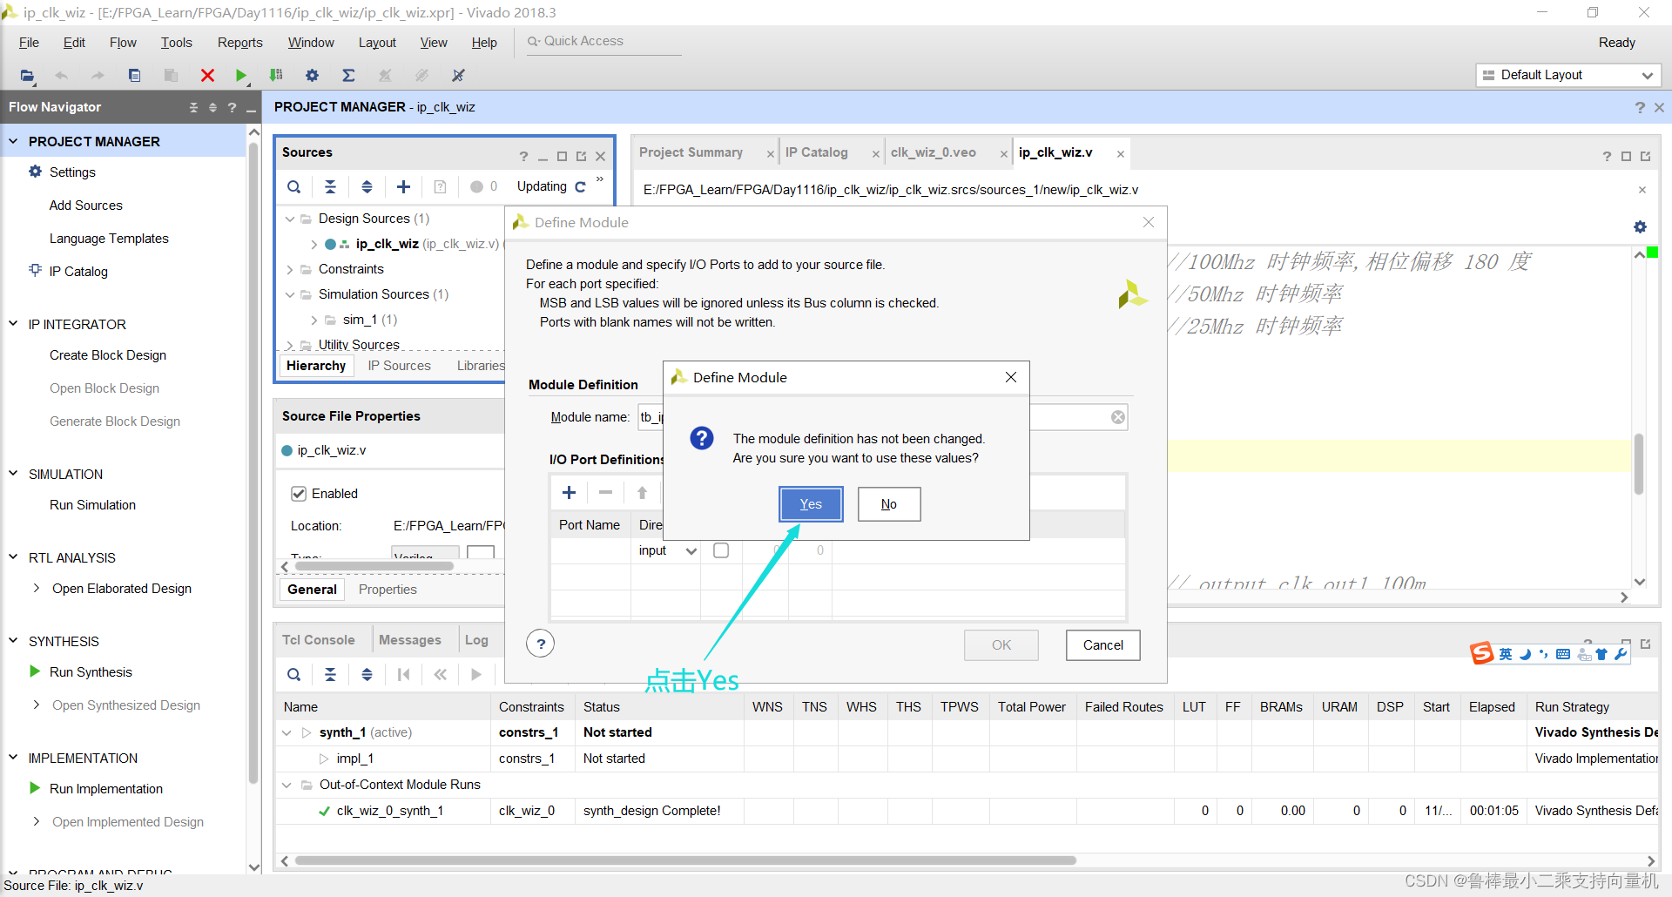Screen dimensions: 1672x897
Task: Expand all in the Sources panel
Action: click(367, 186)
